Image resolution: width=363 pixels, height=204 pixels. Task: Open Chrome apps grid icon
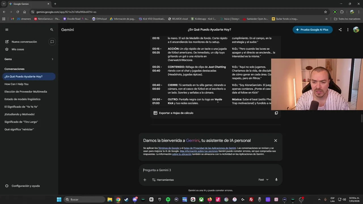pyautogui.click(x=4, y=19)
